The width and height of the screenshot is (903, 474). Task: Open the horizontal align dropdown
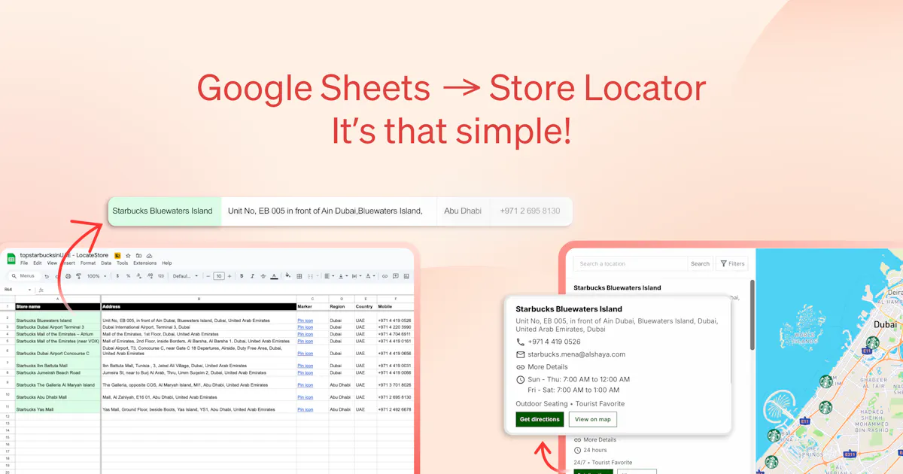[x=329, y=276]
